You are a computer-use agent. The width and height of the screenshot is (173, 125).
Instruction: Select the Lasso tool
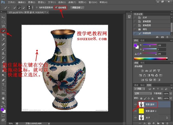pos(3,26)
